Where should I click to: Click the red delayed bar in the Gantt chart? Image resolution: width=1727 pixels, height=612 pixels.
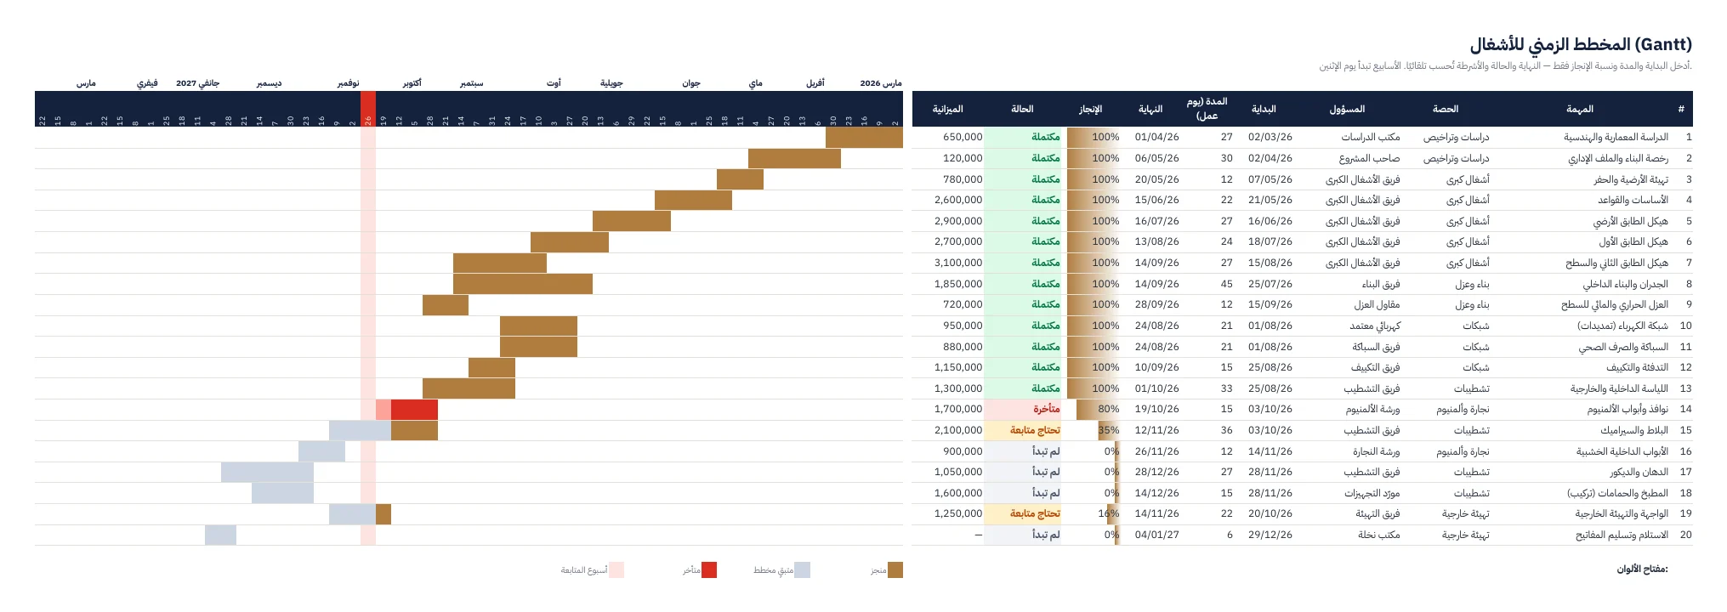[x=414, y=410]
